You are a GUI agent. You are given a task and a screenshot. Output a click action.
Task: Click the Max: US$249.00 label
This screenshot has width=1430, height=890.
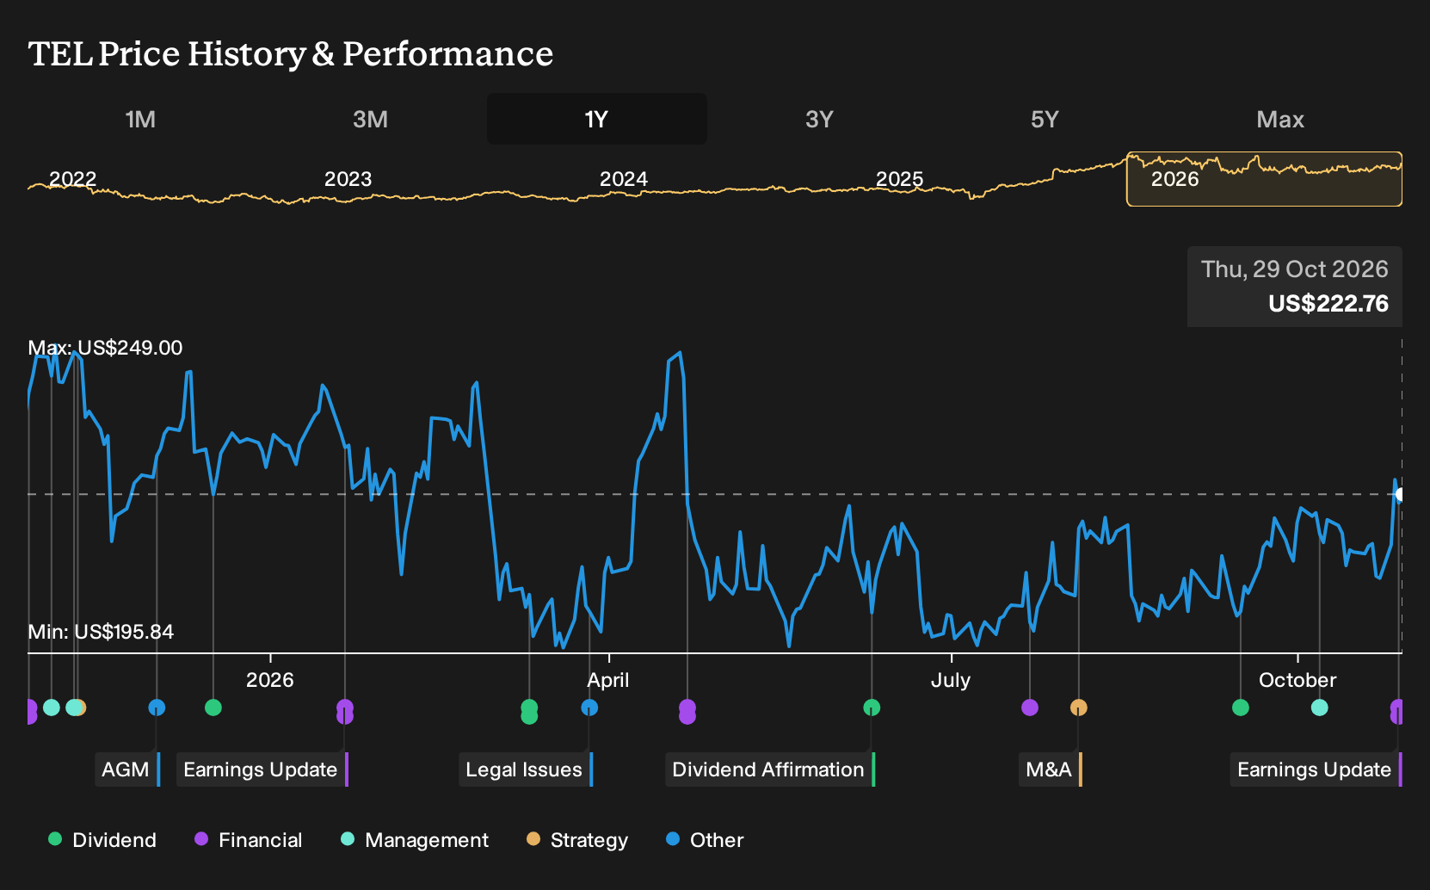[x=105, y=348]
